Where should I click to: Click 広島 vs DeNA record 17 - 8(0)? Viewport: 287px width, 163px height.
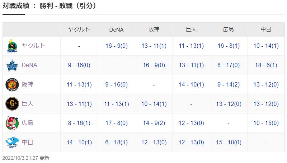point(116,123)
